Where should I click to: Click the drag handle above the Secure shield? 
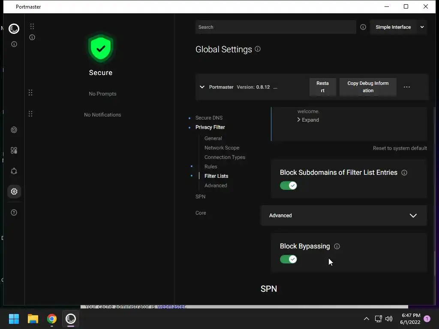[x=32, y=26]
